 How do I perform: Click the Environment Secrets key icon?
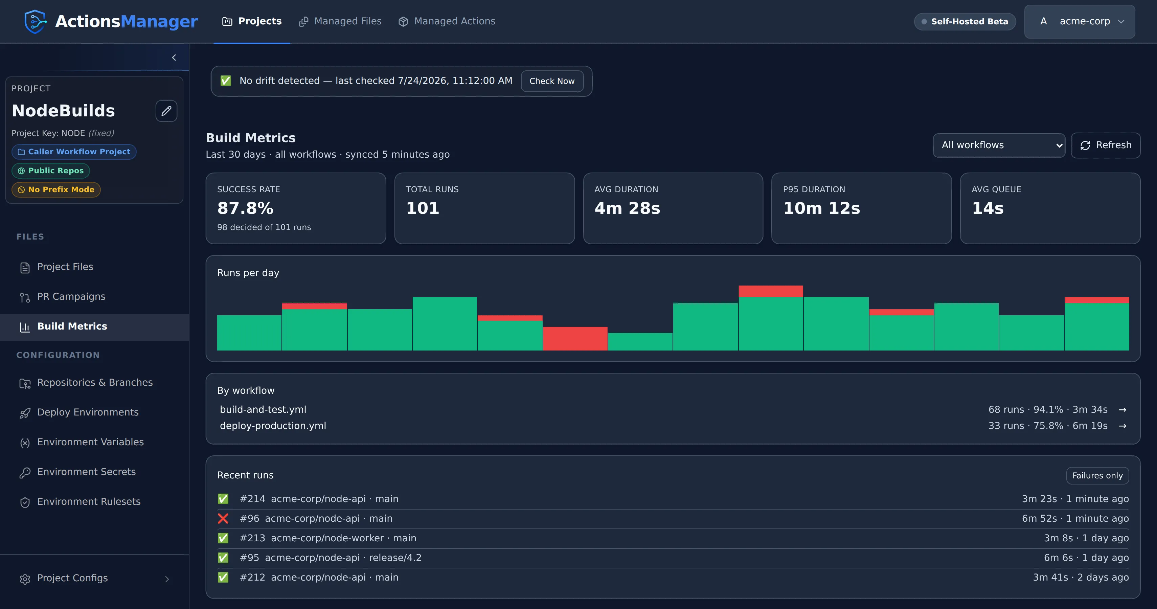25,472
